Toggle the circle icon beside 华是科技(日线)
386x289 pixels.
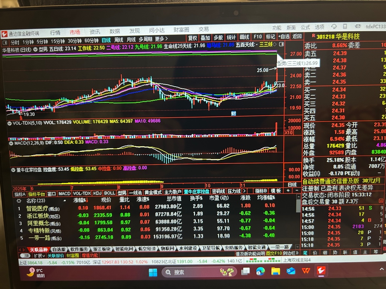click(35, 49)
